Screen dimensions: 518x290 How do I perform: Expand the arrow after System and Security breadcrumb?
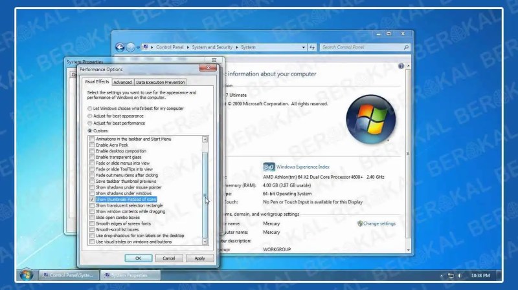tap(236, 47)
